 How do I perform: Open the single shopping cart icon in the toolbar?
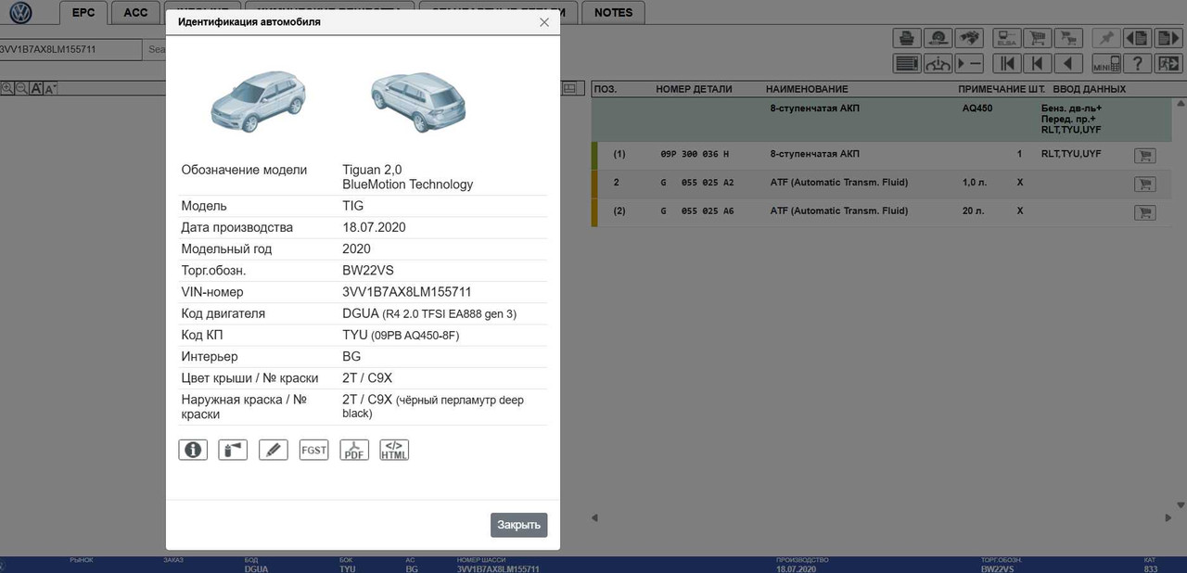1038,38
